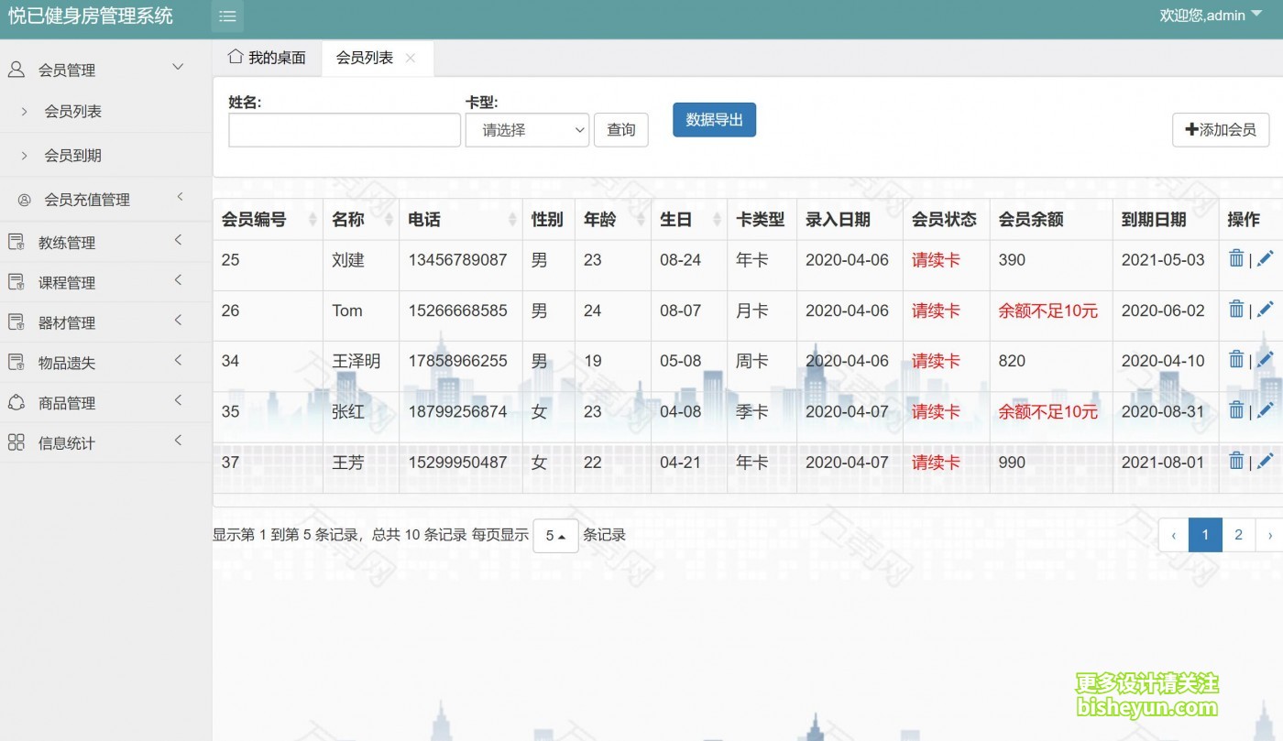This screenshot has width=1283, height=741.
Task: Open the 欢迎您 admin account dropdown
Action: pyautogui.click(x=1210, y=15)
